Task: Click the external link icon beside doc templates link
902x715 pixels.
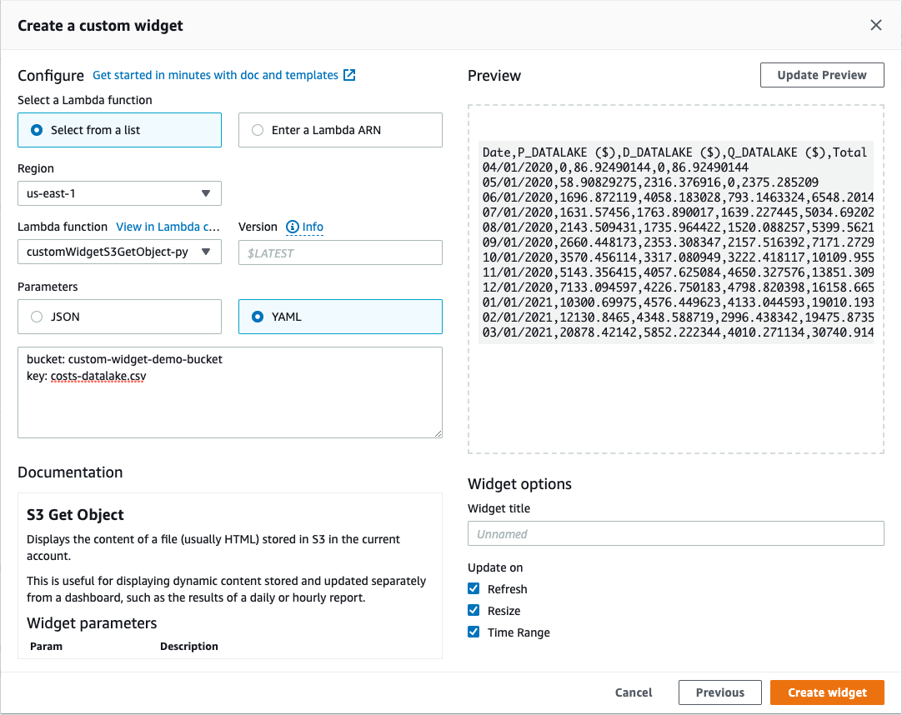Action: [x=348, y=75]
